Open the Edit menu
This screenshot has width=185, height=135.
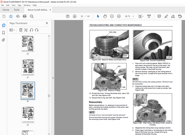8,5
